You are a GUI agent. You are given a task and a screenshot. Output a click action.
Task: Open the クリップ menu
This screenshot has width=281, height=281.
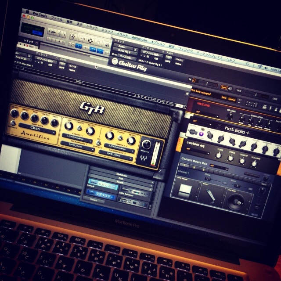107,30
